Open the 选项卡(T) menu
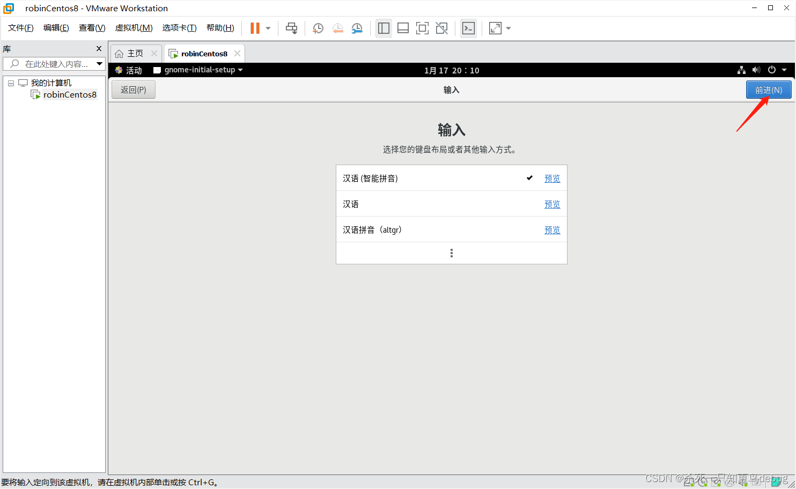The image size is (796, 489). click(180, 28)
